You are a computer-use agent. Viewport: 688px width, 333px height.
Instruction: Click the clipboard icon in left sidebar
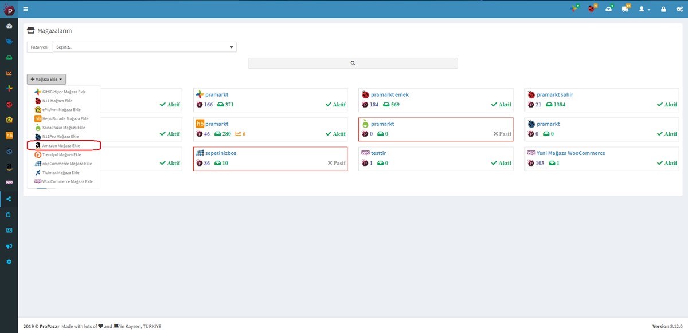(9, 215)
